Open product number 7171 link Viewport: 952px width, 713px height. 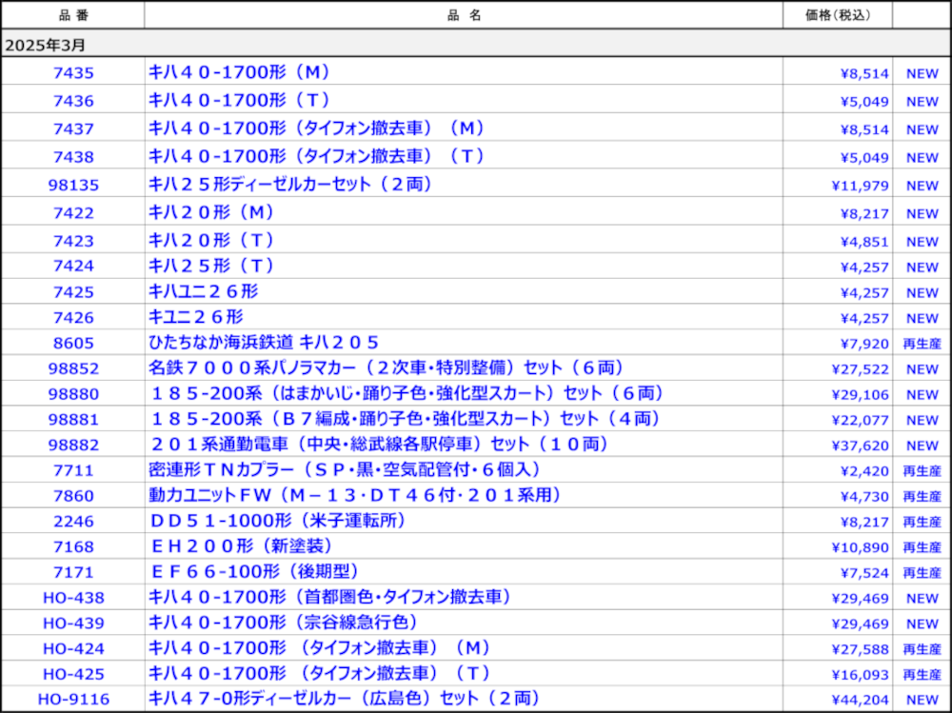pos(73,572)
